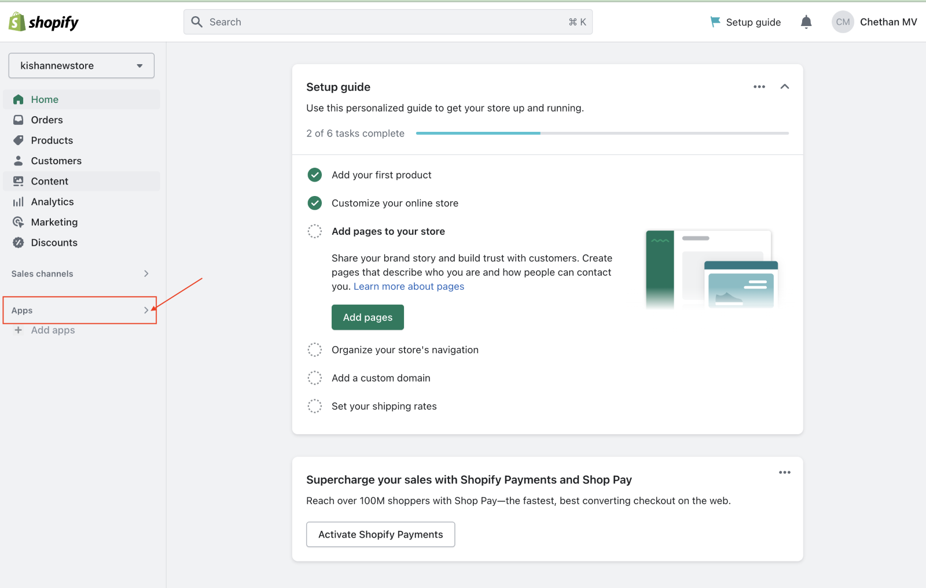The image size is (926, 588).
Task: Click the Apps section label
Action: (22, 310)
